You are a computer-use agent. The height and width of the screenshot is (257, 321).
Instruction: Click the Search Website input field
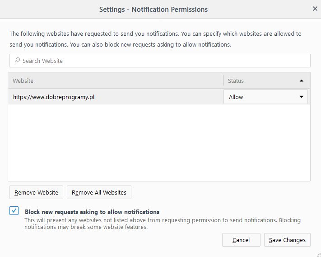coord(163,61)
